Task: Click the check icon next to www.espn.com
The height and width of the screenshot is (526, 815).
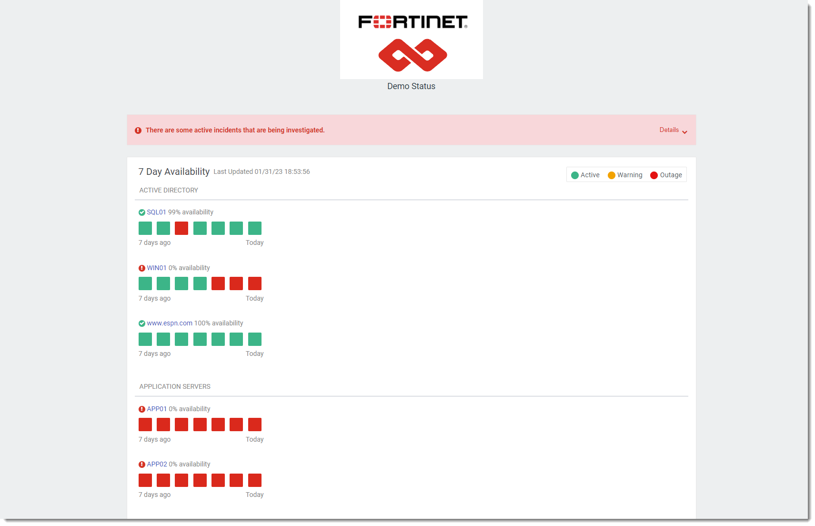Action: coord(141,323)
